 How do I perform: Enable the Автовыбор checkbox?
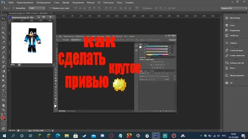14,8
